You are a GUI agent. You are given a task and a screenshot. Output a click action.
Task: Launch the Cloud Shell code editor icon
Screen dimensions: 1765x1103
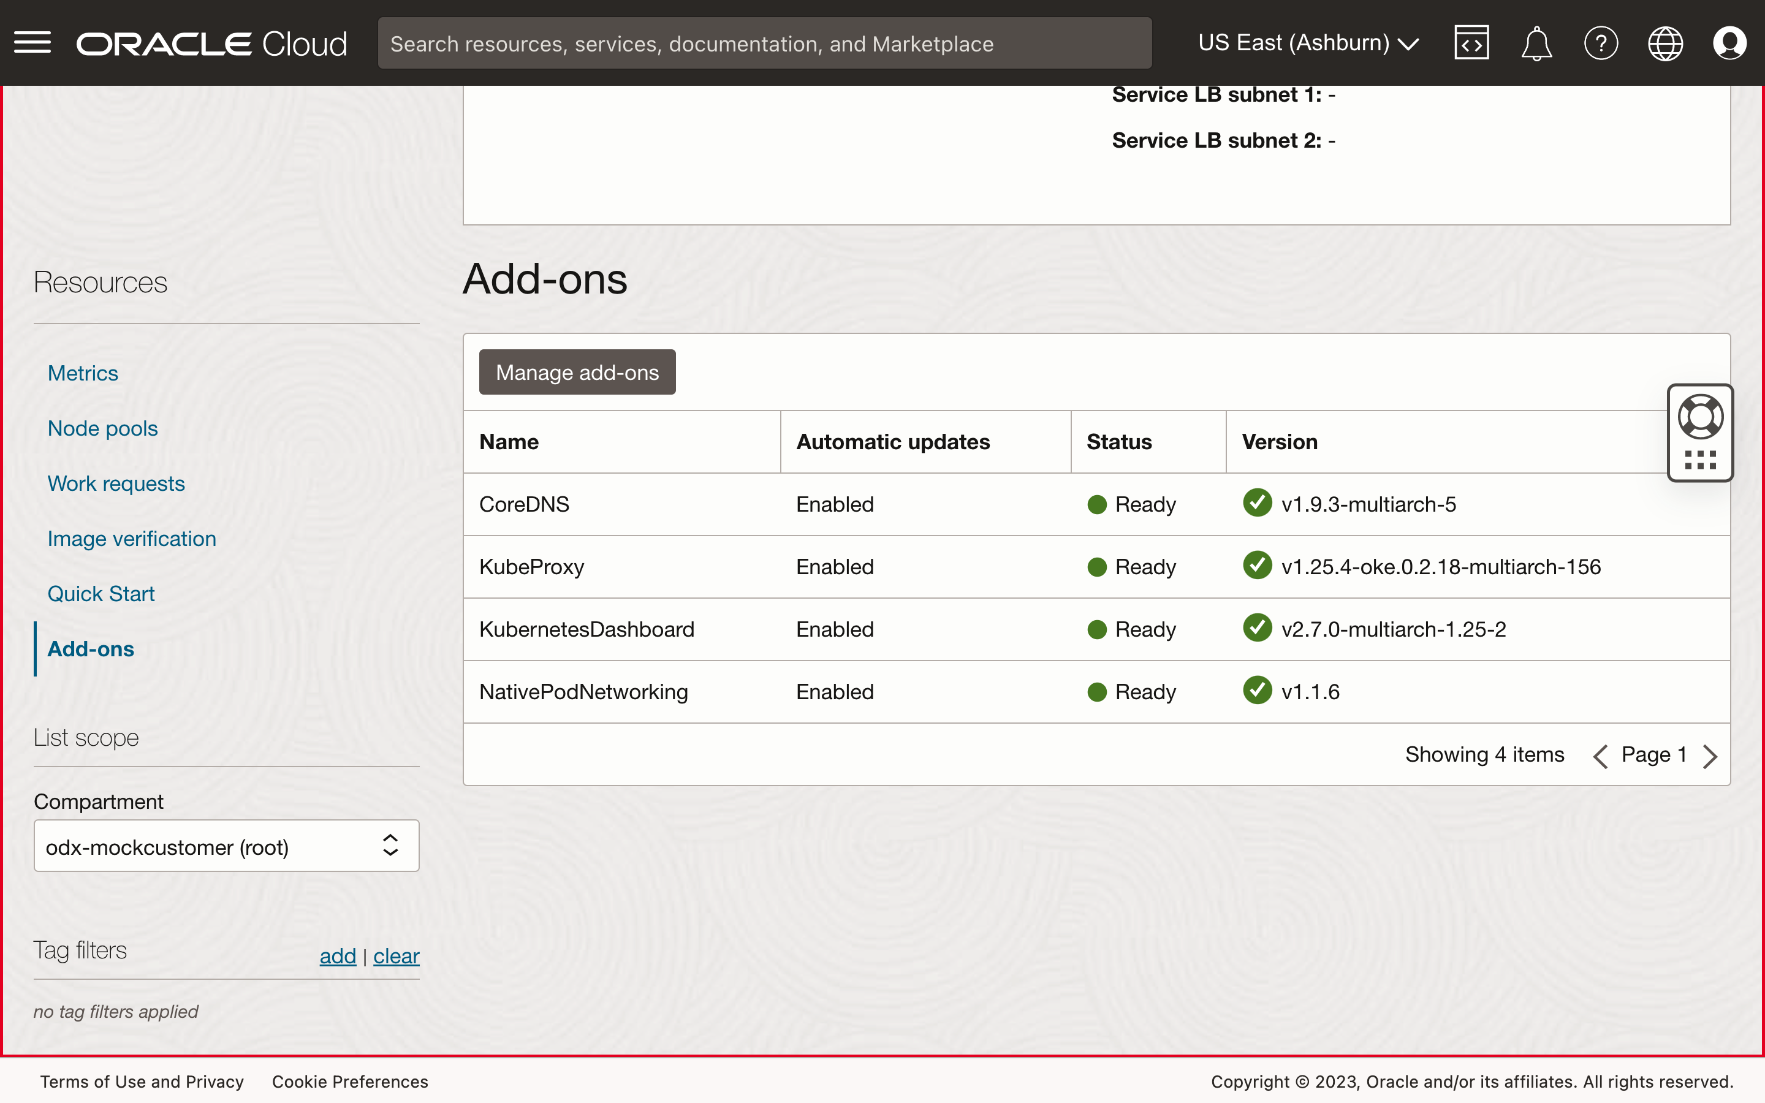pos(1471,42)
